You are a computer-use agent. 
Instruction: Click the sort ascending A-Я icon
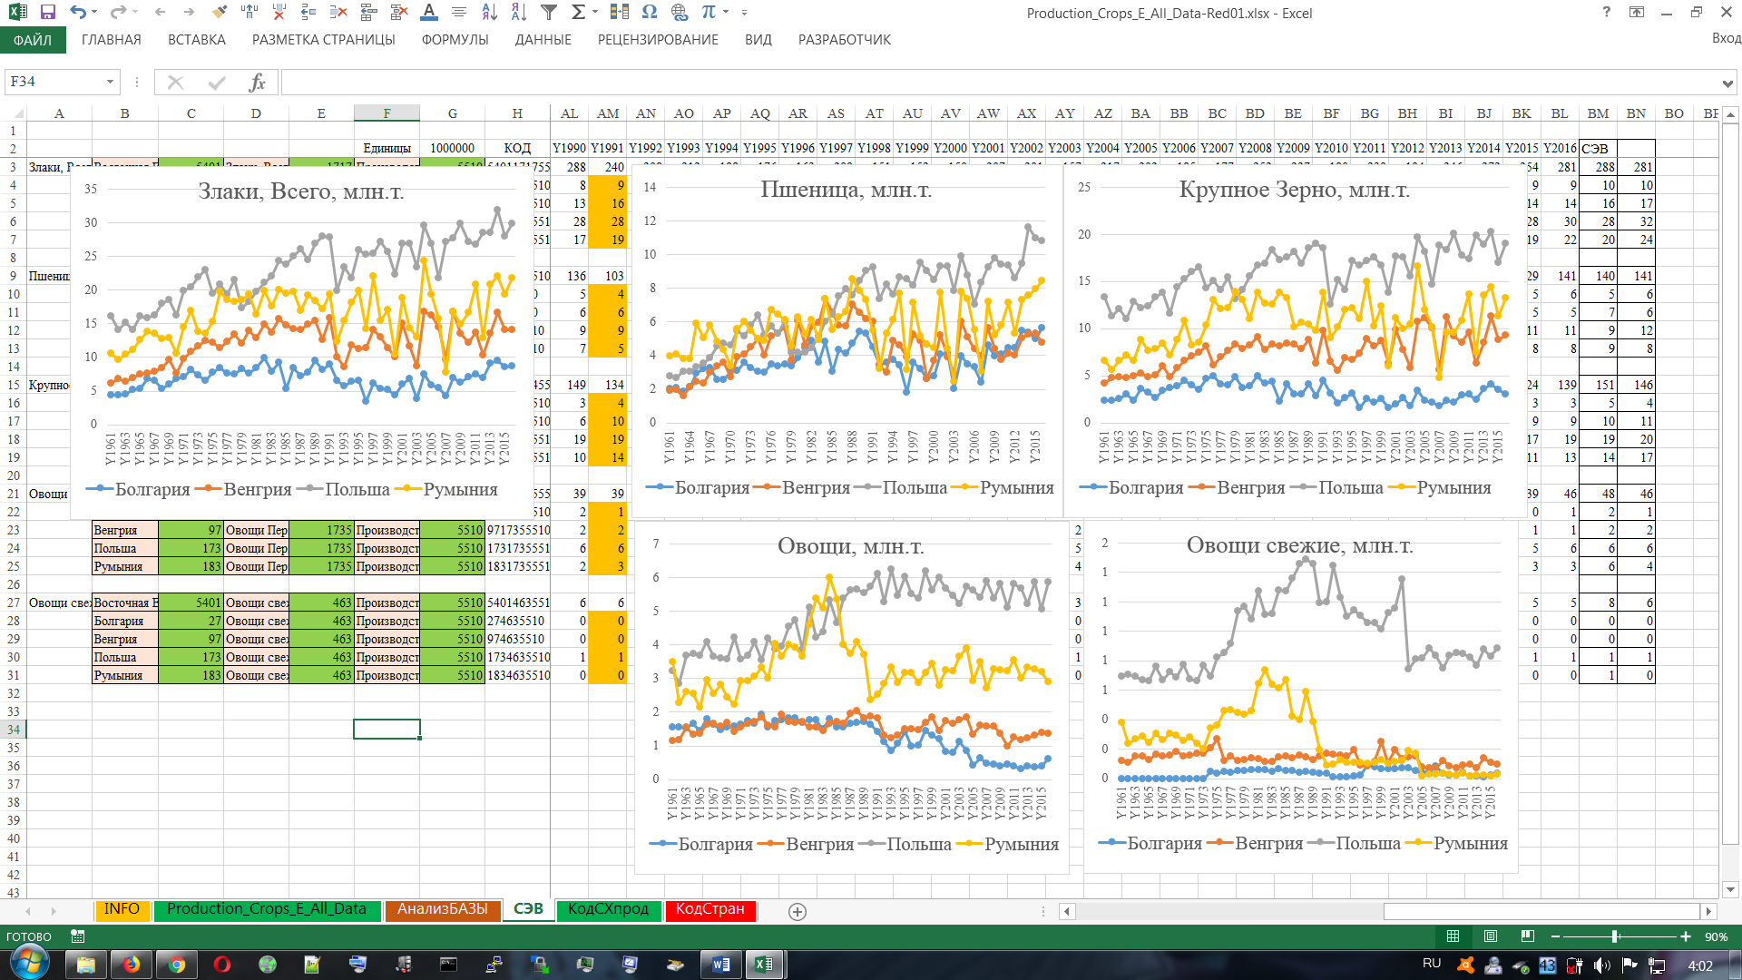click(489, 13)
